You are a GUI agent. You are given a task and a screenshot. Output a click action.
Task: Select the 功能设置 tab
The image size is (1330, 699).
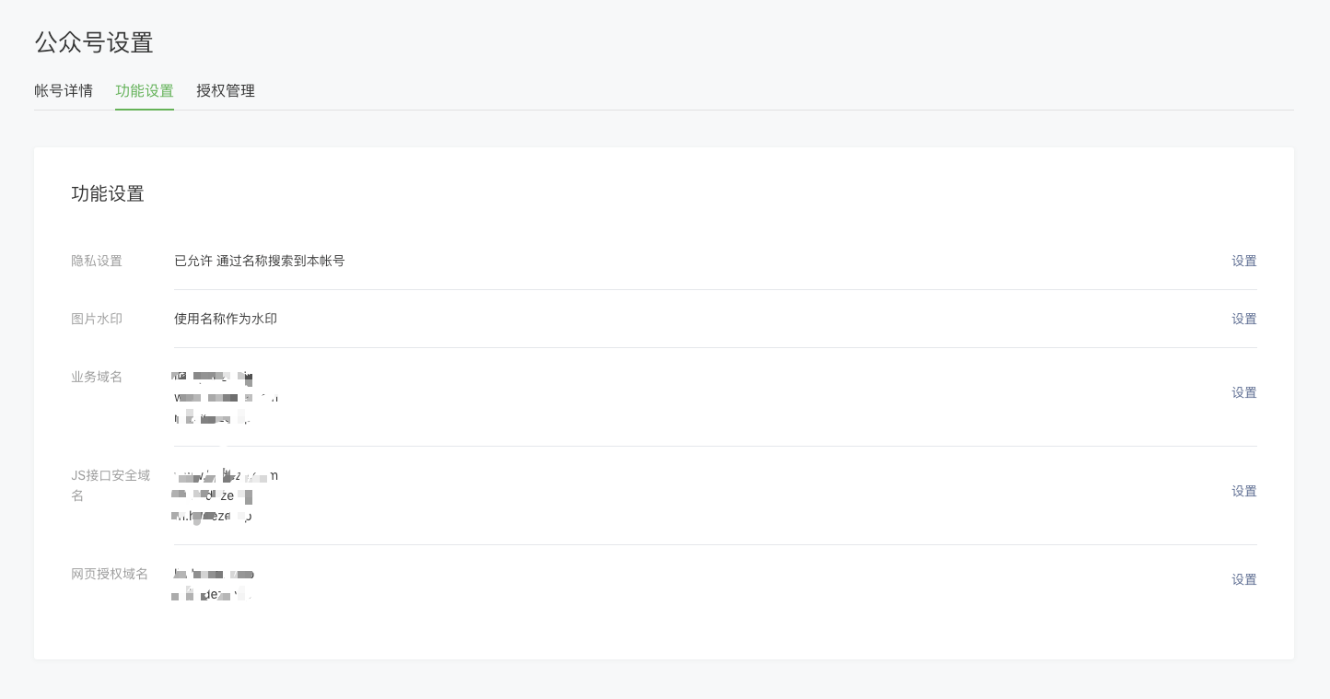pyautogui.click(x=145, y=91)
